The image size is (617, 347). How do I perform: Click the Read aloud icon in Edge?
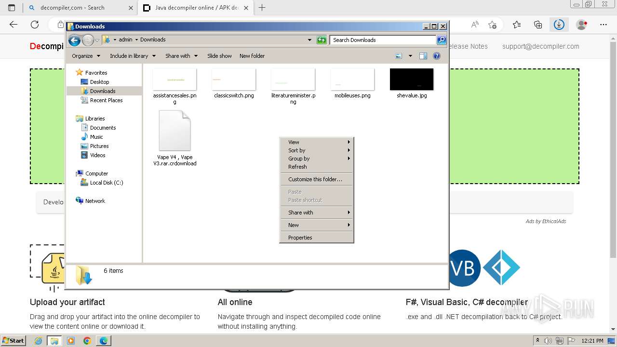475,25
